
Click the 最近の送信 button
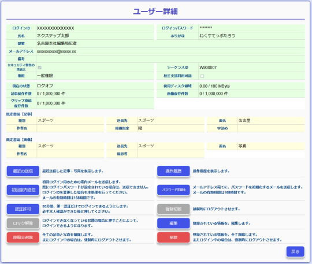[x=23, y=171]
